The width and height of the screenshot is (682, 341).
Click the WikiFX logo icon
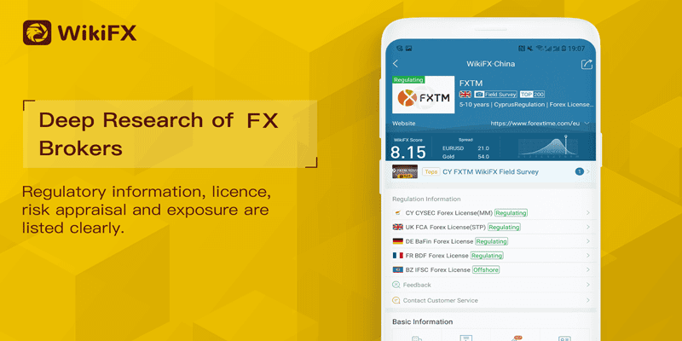(37, 32)
